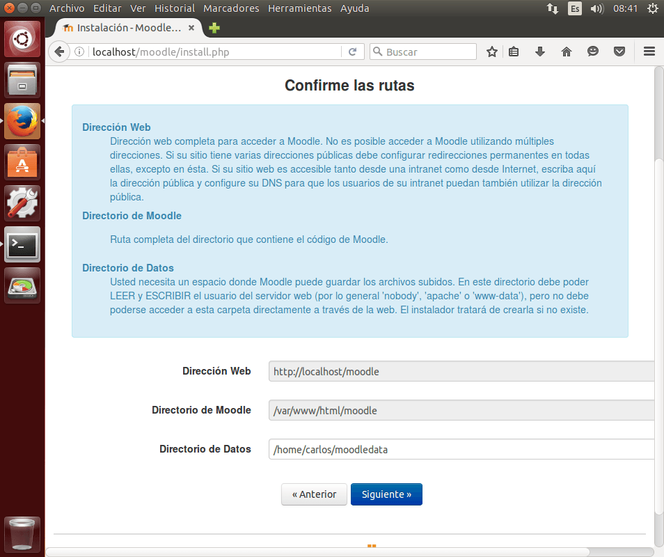Click the Firefox launcher icon
Viewport: 664px width, 557px height.
point(22,121)
